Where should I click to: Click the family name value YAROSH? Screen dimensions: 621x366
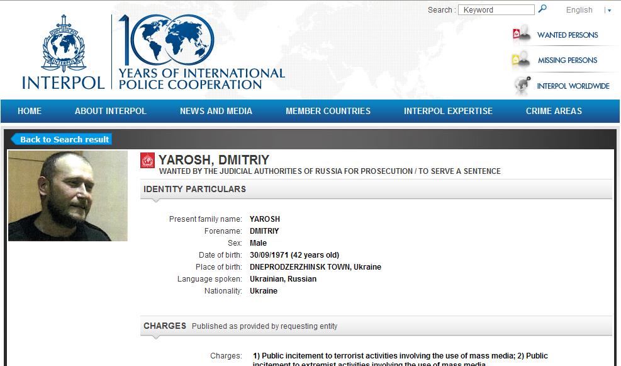264,219
